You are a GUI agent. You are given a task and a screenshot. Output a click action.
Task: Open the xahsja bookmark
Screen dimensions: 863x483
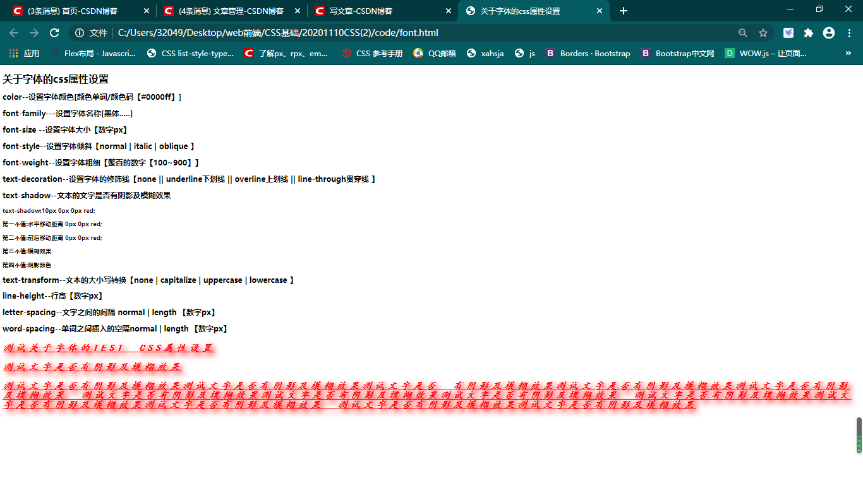click(x=485, y=54)
